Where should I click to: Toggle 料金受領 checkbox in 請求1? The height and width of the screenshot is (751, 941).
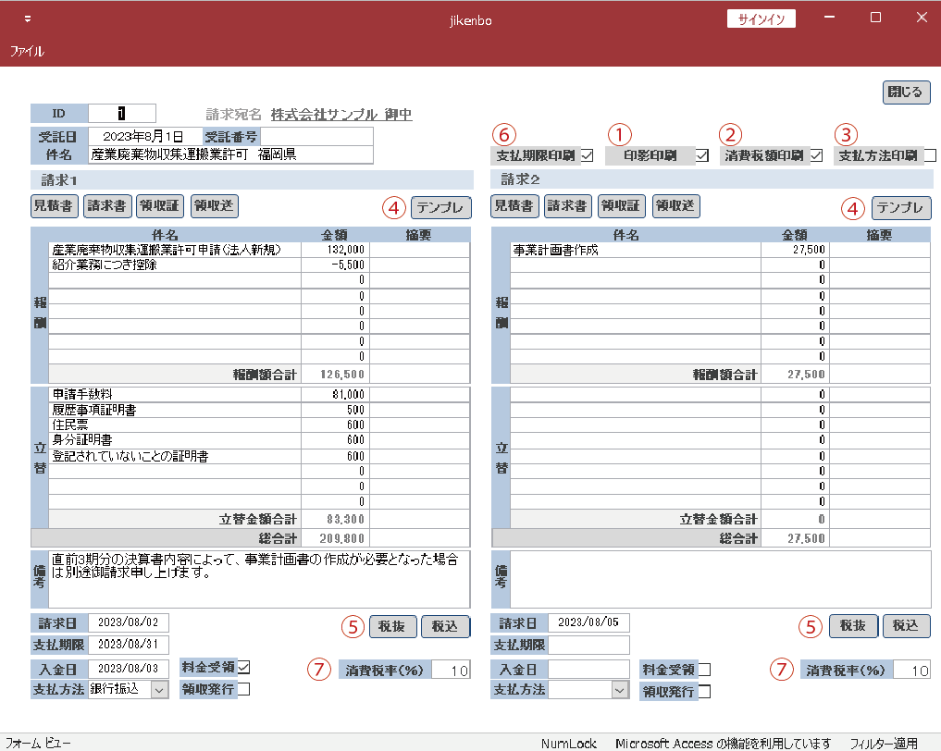(x=244, y=667)
